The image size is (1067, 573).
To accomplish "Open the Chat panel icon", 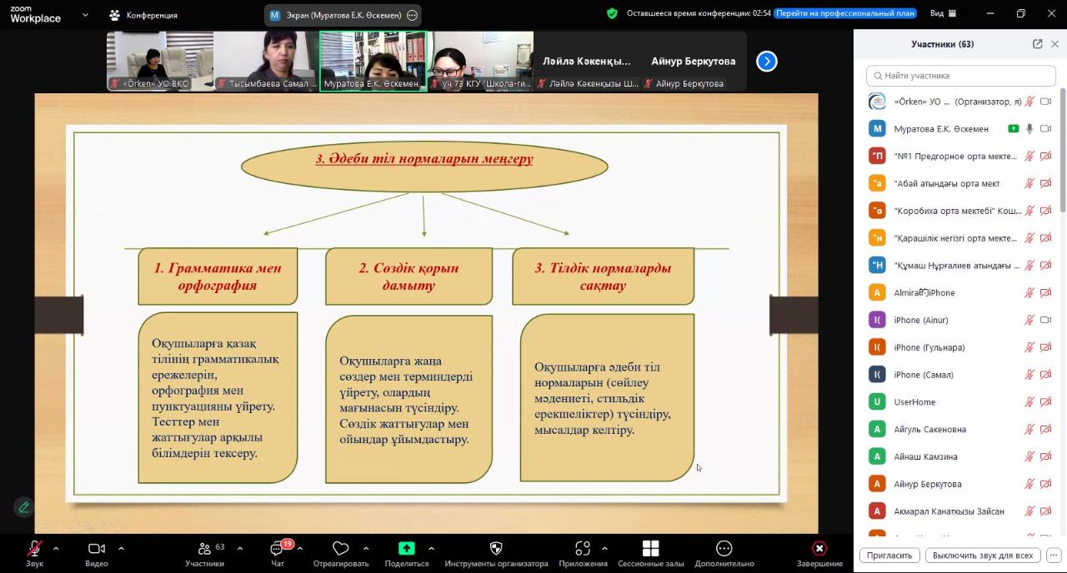I will 277,549.
